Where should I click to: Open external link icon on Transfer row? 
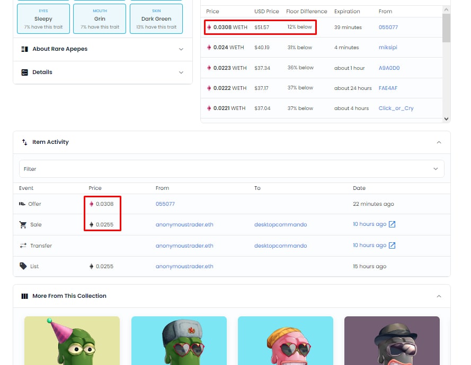point(392,245)
